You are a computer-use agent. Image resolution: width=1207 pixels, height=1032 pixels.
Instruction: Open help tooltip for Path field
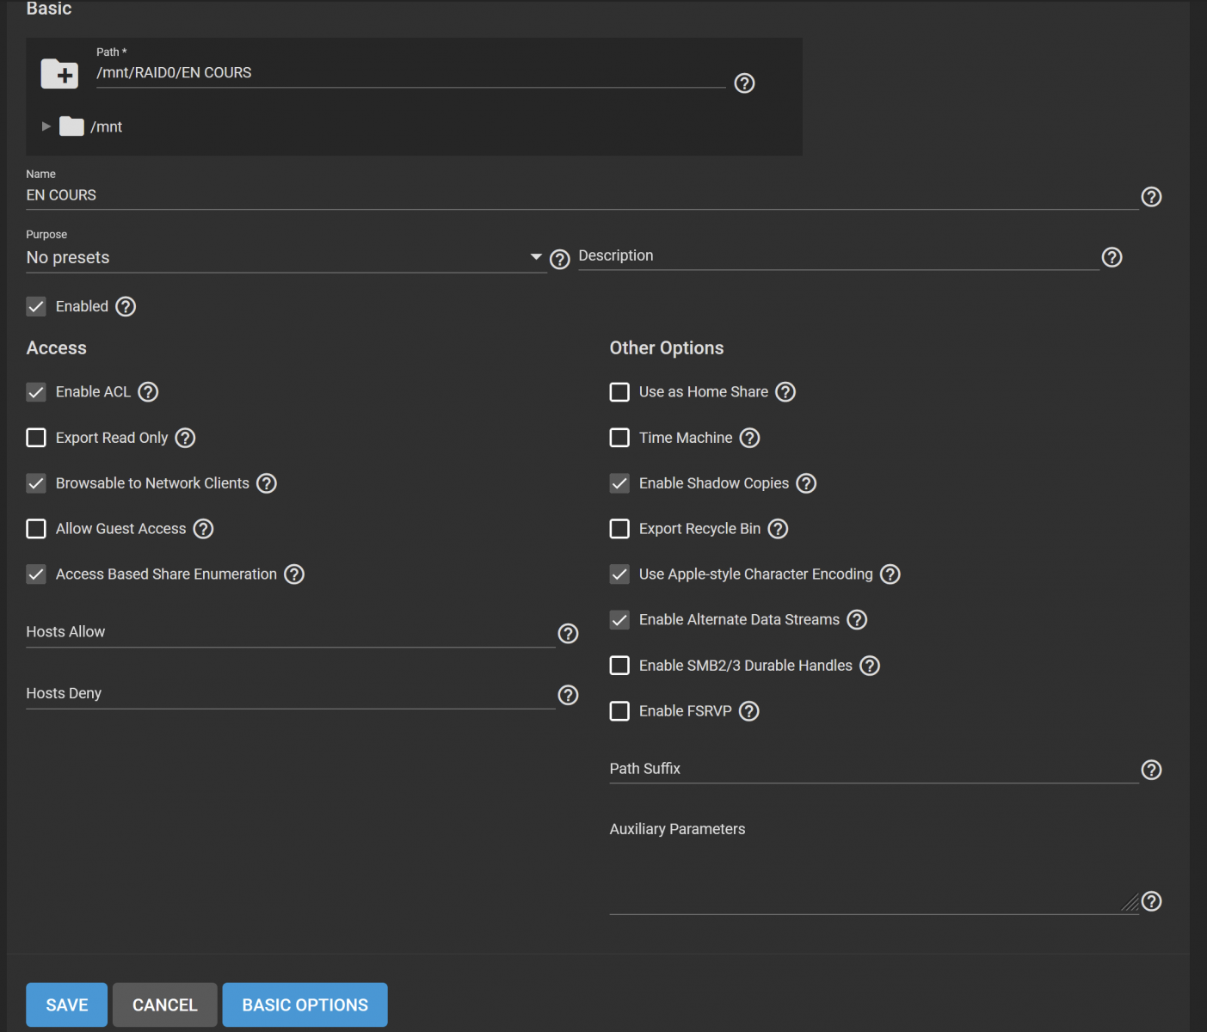744,83
